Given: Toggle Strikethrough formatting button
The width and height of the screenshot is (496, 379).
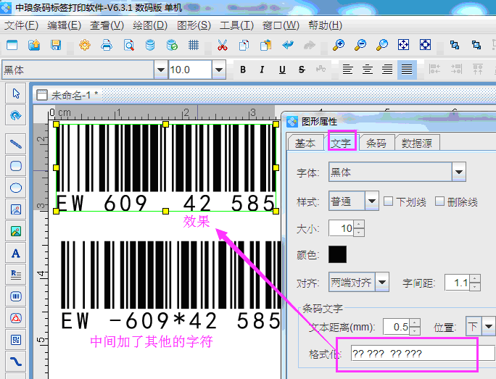Looking at the screenshot, I should click(302, 70).
